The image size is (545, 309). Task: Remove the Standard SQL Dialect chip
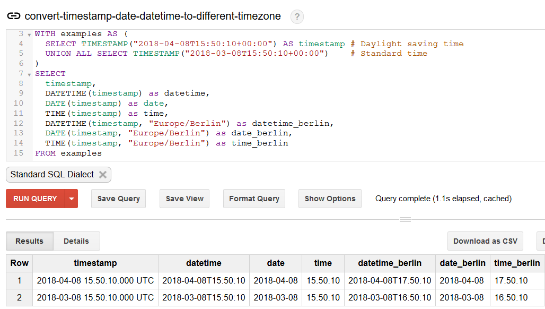click(x=102, y=174)
